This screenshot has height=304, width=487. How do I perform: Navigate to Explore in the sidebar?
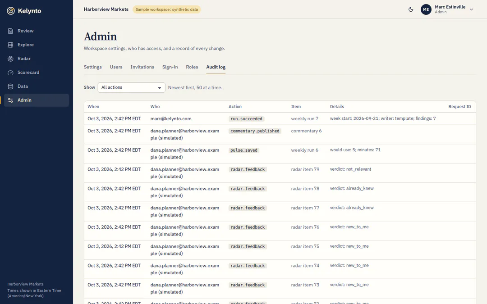pos(25,45)
